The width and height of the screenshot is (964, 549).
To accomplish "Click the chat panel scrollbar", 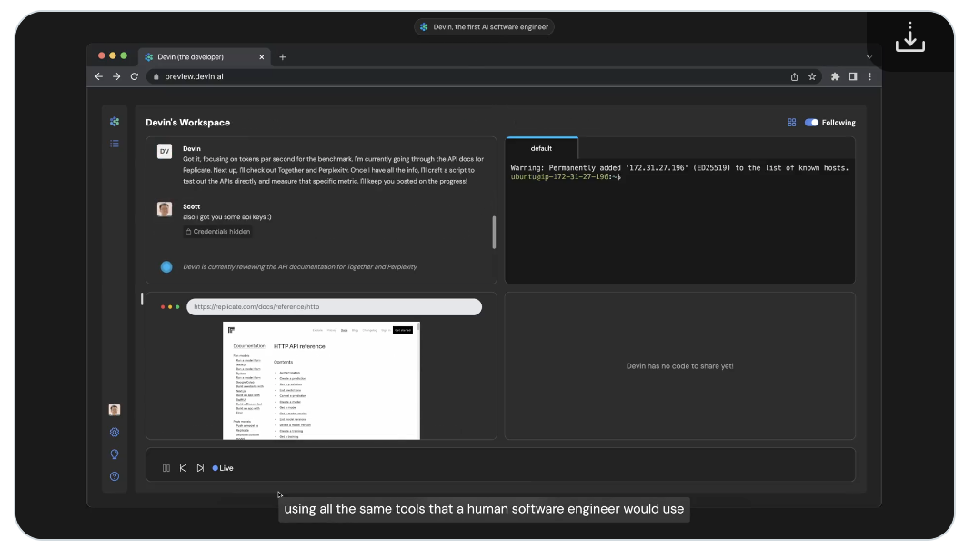I will 494,233.
